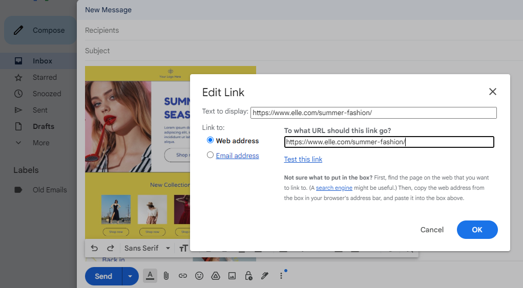Click the Inbox icon in sidebar
This screenshot has width=523, height=288.
18,61
